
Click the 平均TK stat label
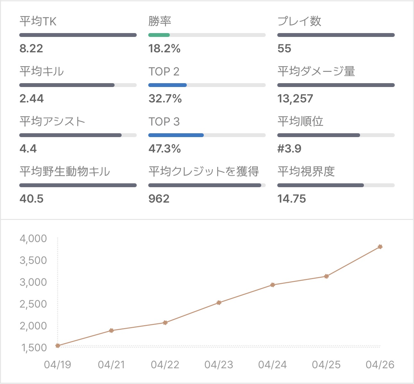(38, 22)
